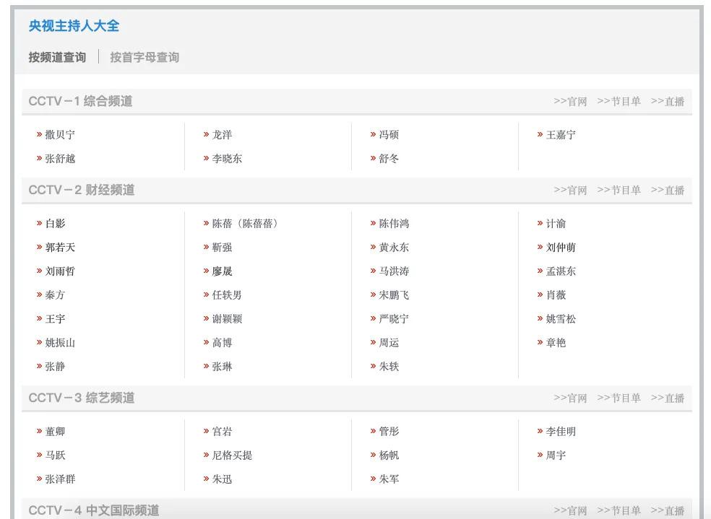
Task: Open 官网 link for CCTV-3 综艺频道
Action: coord(570,398)
